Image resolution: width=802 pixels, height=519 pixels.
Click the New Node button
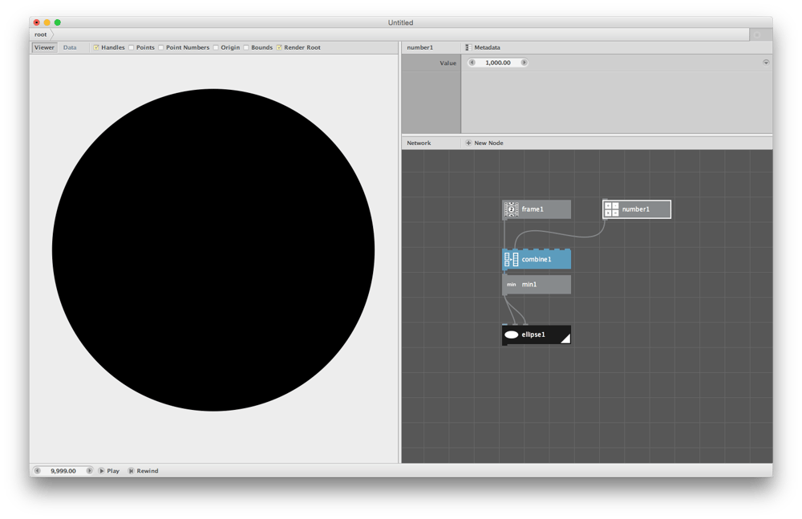click(x=484, y=144)
